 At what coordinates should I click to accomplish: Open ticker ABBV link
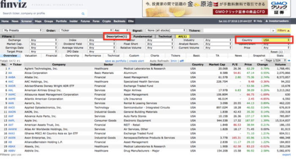12,151
